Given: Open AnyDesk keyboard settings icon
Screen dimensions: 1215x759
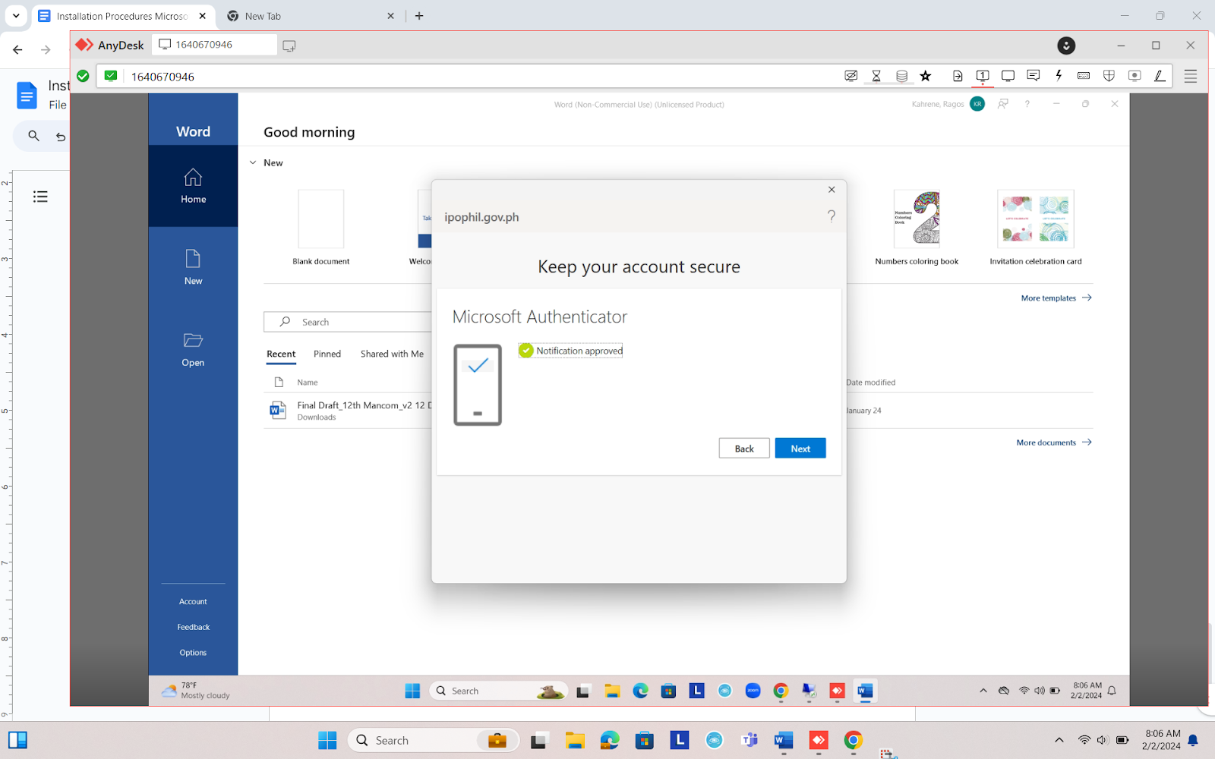Looking at the screenshot, I should click(1084, 76).
